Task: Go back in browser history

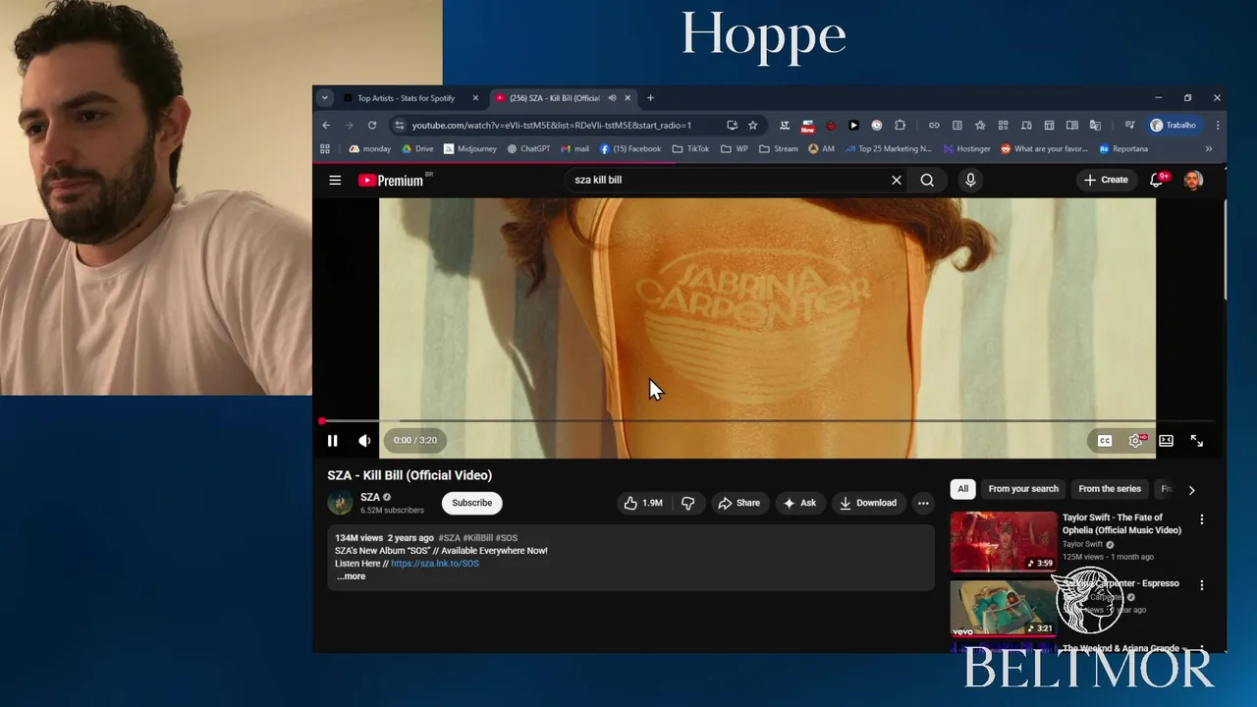Action: (x=326, y=125)
